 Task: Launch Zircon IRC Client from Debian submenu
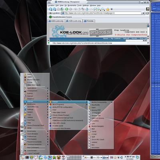(101, 140)
